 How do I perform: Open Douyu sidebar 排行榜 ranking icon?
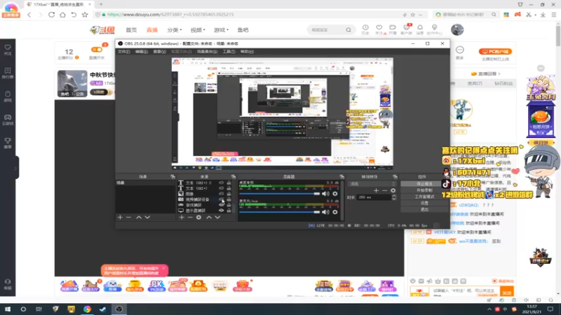click(8, 73)
